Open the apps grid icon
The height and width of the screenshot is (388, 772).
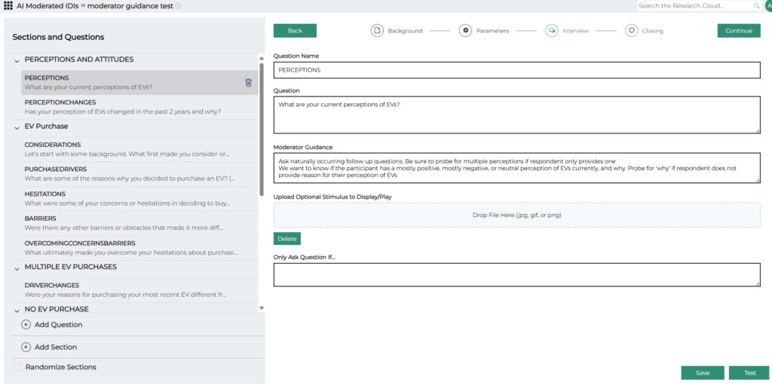(8, 6)
